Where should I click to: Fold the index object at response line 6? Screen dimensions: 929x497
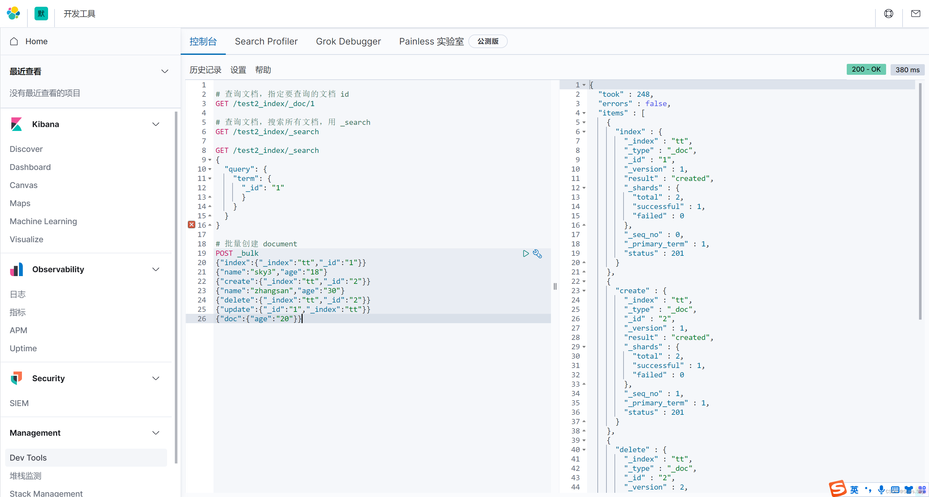point(584,132)
